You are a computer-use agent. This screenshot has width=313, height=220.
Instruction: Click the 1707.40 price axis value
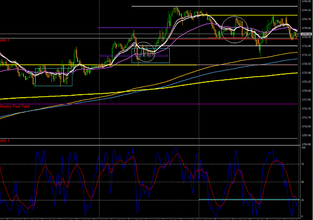(306, 135)
